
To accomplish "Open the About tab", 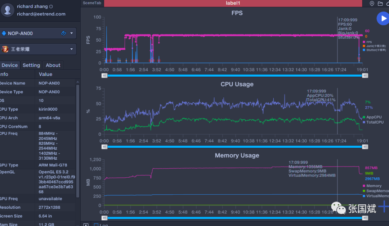I will click(x=53, y=65).
